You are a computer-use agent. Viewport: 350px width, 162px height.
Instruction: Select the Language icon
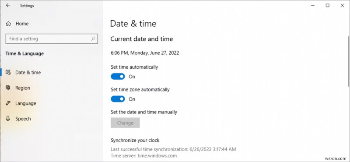tap(8, 103)
